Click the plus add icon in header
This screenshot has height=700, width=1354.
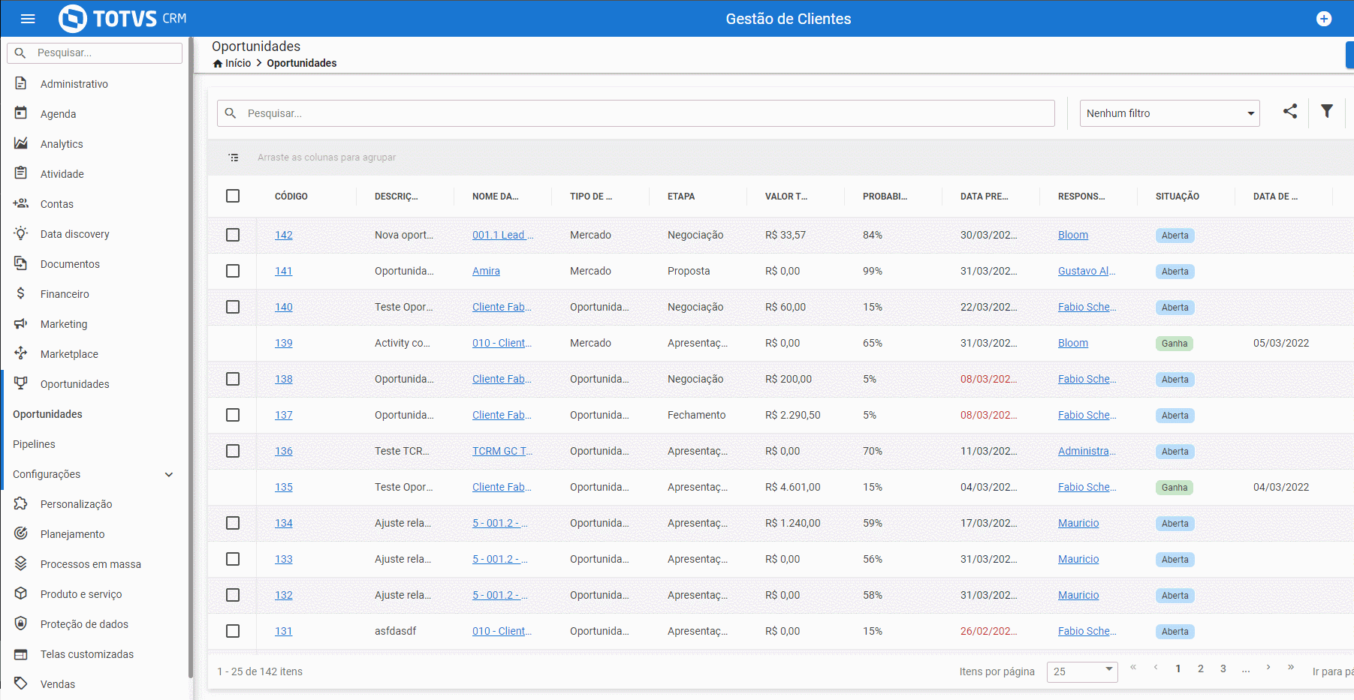point(1324,19)
